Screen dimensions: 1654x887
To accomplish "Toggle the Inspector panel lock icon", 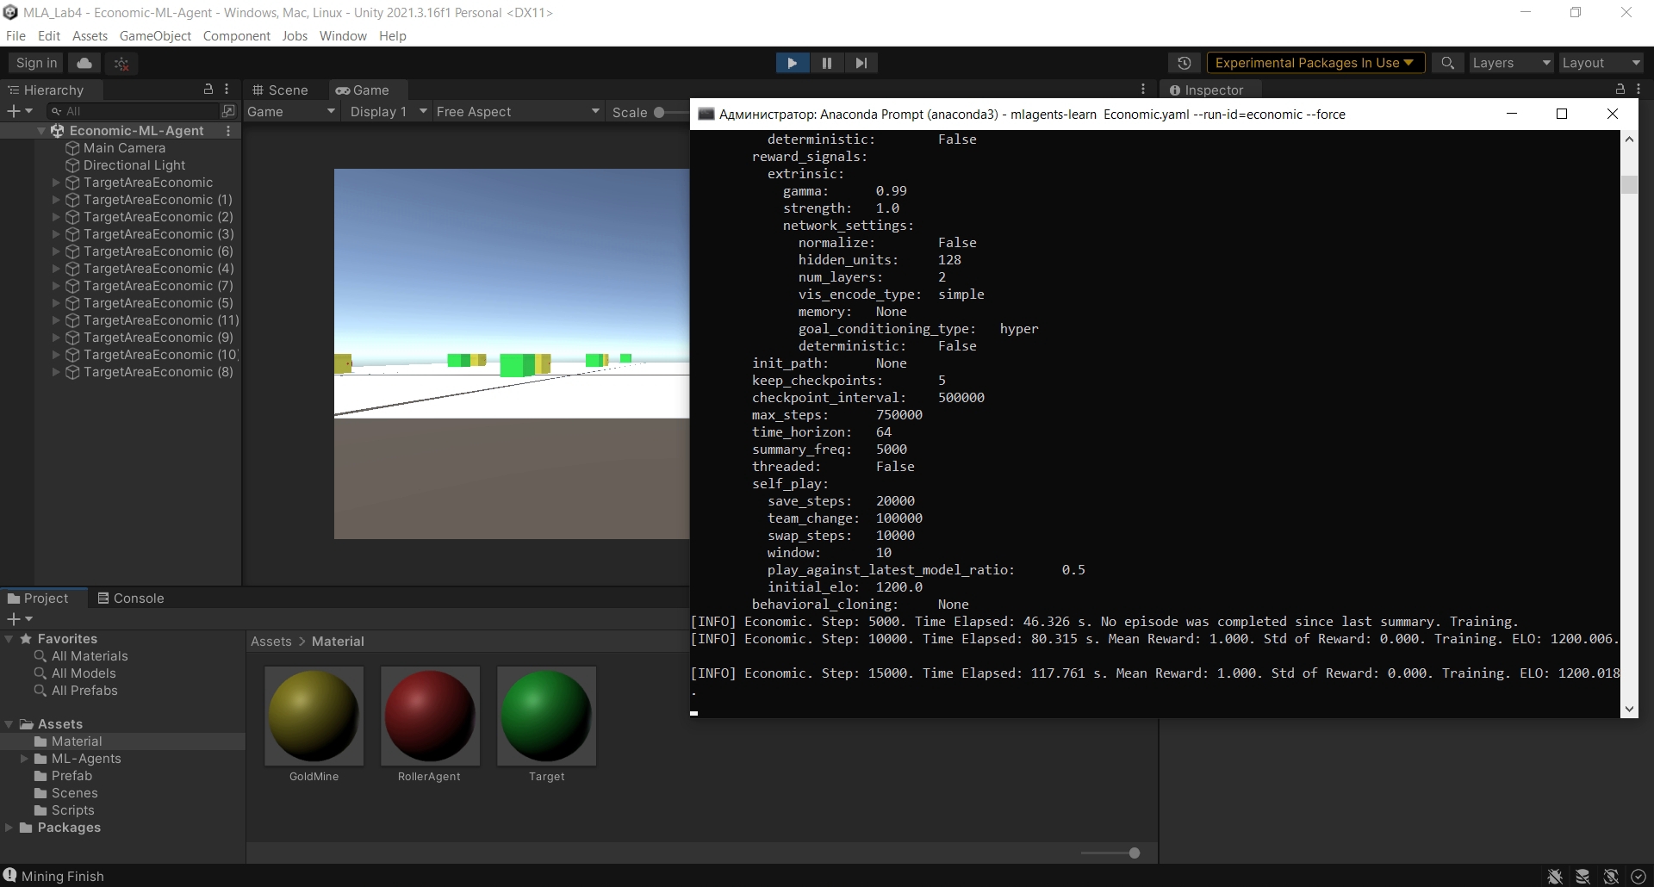I will pyautogui.click(x=1620, y=89).
